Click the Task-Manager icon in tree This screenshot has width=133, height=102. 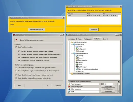[x=77, y=67]
